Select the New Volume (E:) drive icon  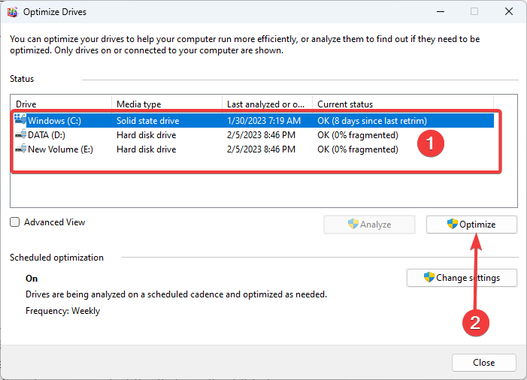(x=20, y=149)
